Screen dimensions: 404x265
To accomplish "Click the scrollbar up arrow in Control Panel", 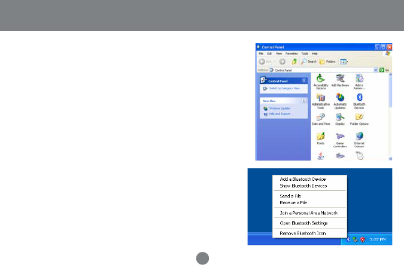I will pyautogui.click(x=390, y=75).
